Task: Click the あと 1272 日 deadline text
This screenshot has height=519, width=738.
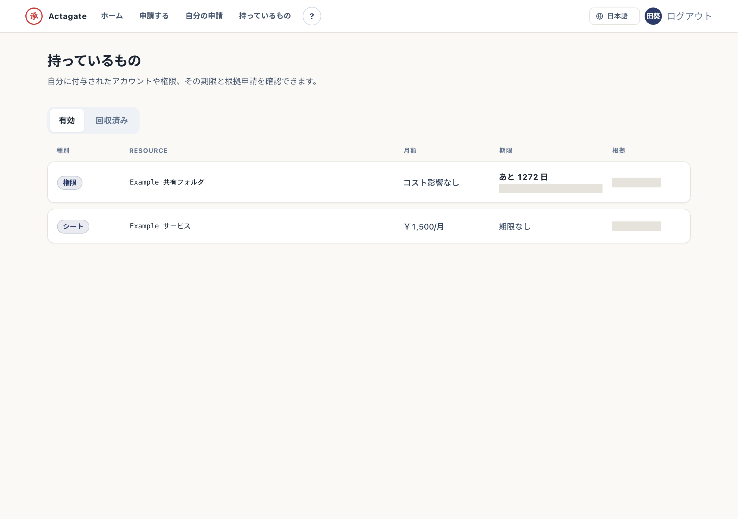Action: tap(523, 177)
